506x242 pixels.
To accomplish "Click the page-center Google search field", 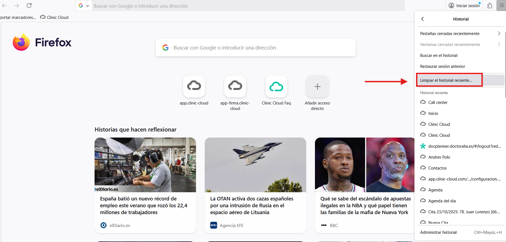I will [255, 48].
